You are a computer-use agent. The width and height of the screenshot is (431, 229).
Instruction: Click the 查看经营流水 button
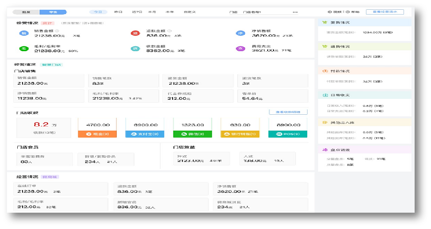[385, 12]
